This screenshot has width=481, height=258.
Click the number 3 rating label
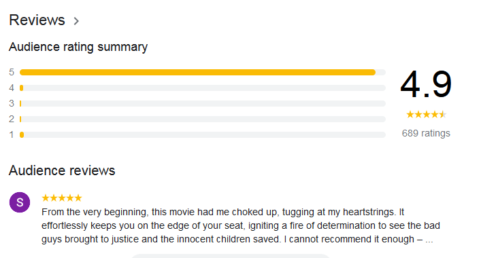12,103
